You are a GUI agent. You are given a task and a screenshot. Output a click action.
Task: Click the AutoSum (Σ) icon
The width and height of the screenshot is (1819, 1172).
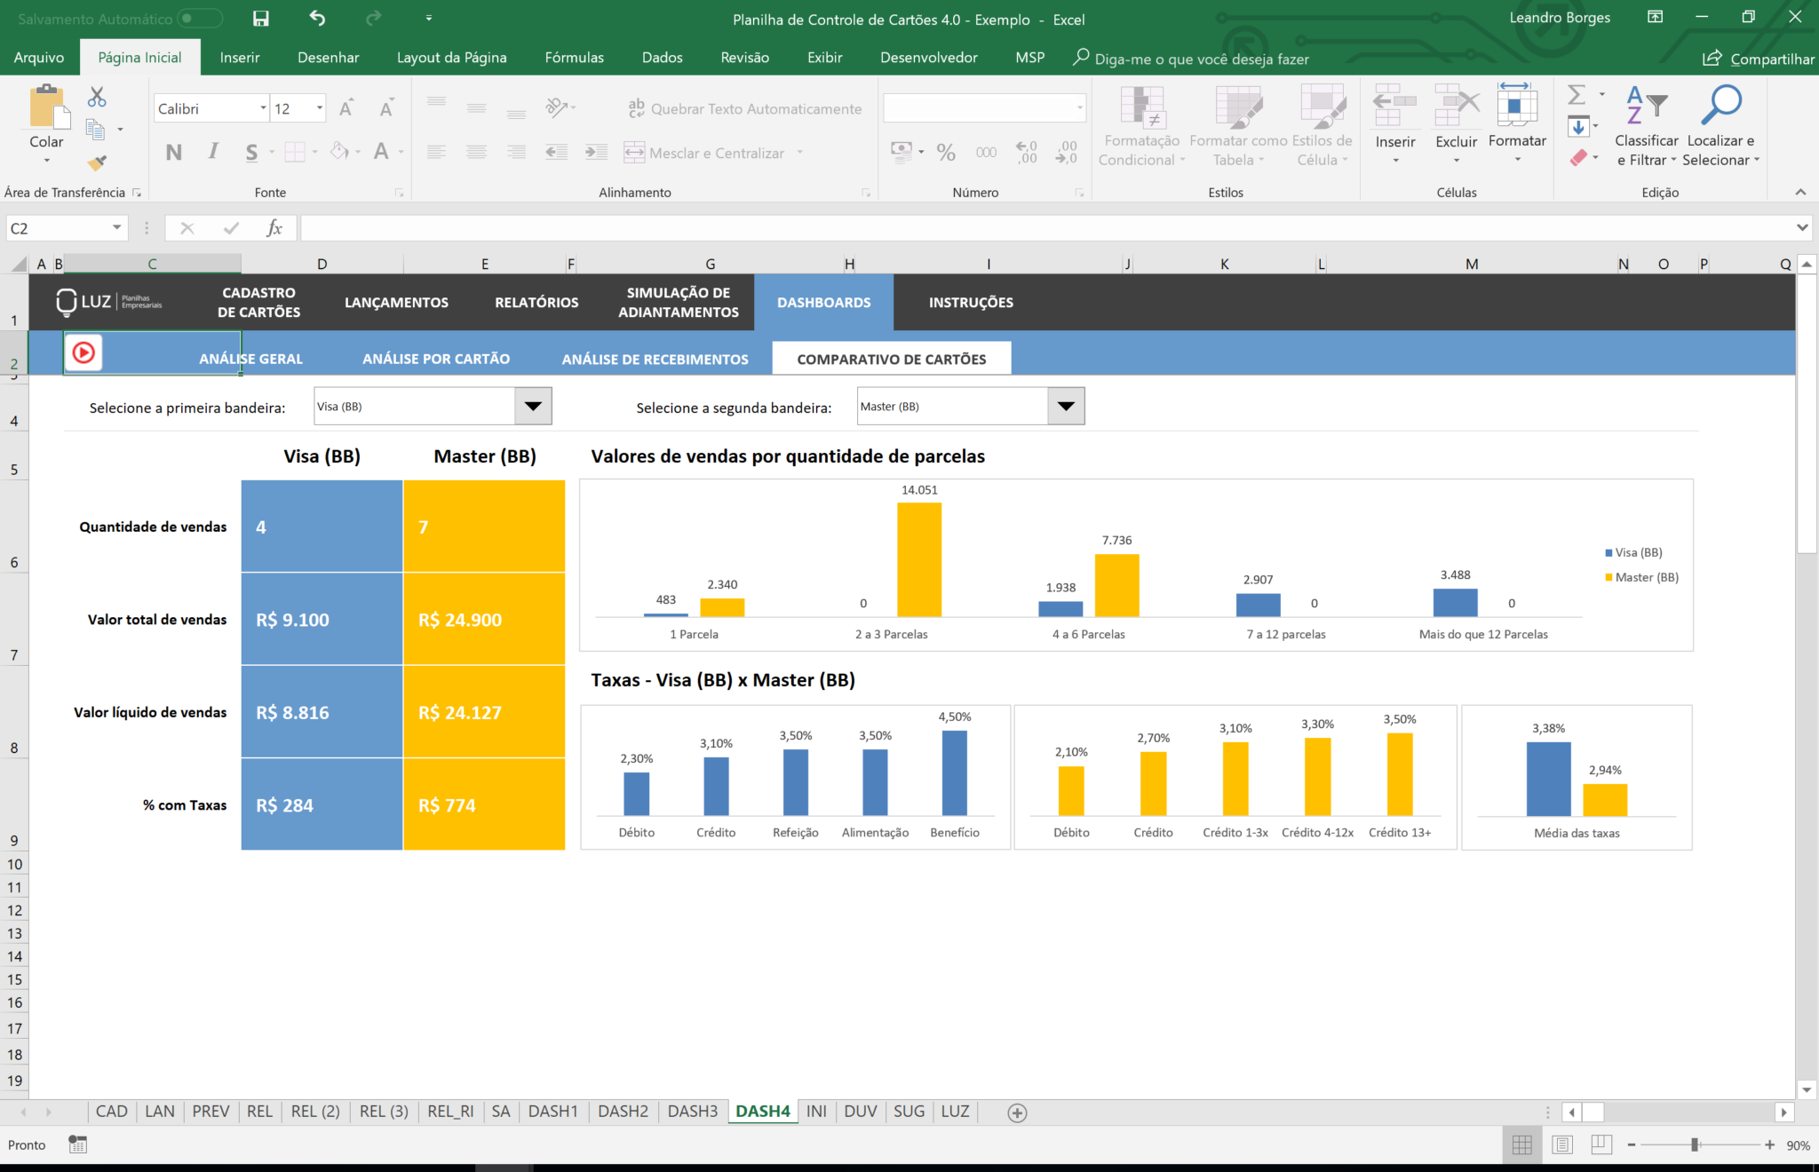(1576, 95)
